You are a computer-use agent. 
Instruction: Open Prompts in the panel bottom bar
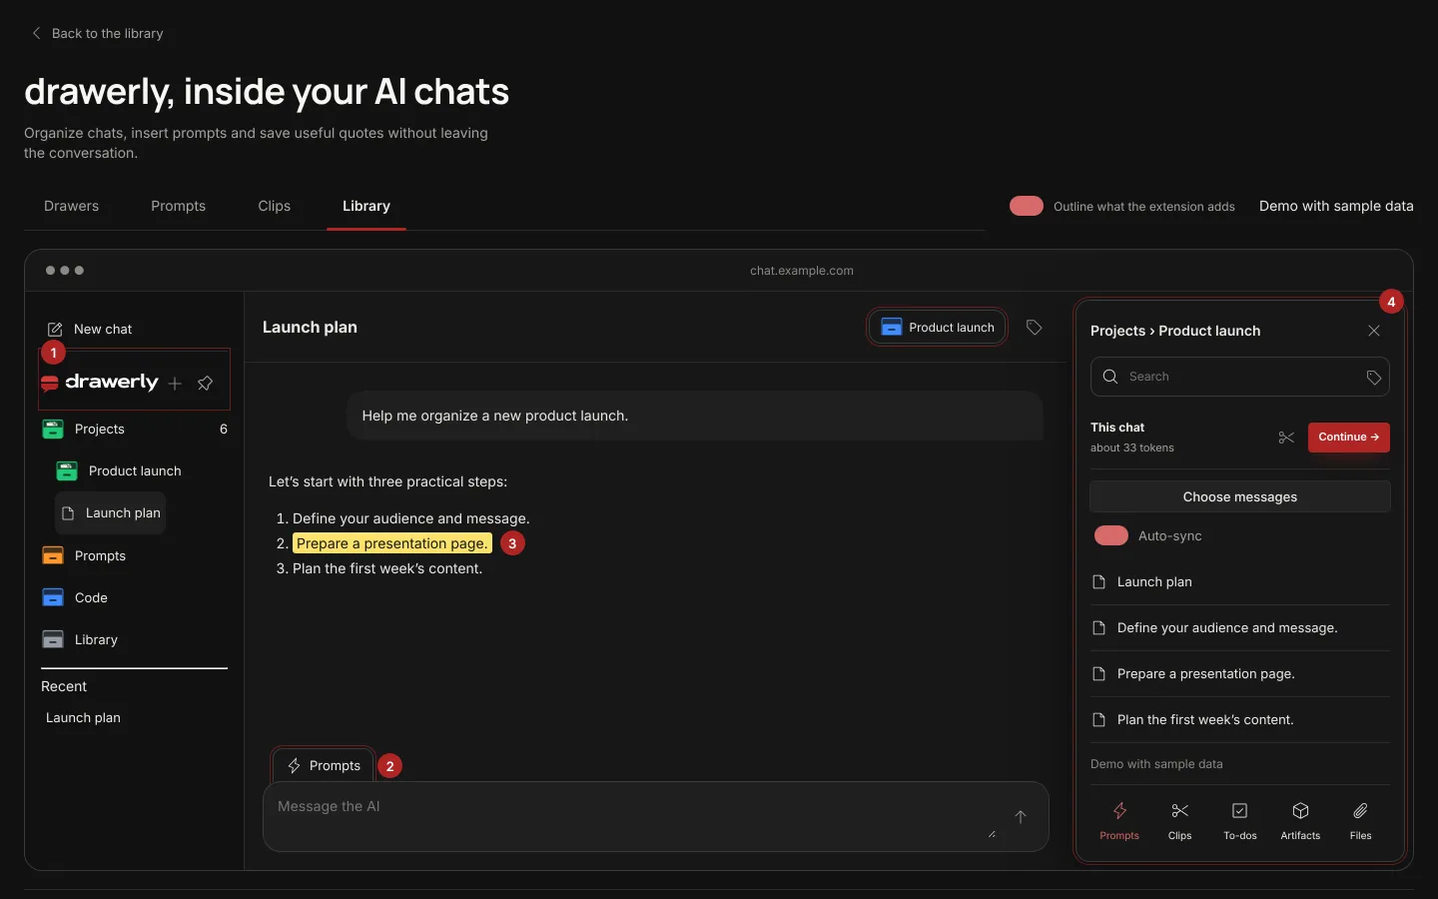click(x=1119, y=821)
